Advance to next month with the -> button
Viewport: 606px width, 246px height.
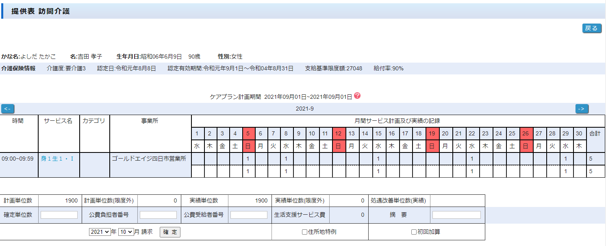pos(582,109)
